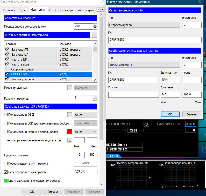Increase sensor polling period spinner
Screen dimensions: 206x196
coord(95,25)
